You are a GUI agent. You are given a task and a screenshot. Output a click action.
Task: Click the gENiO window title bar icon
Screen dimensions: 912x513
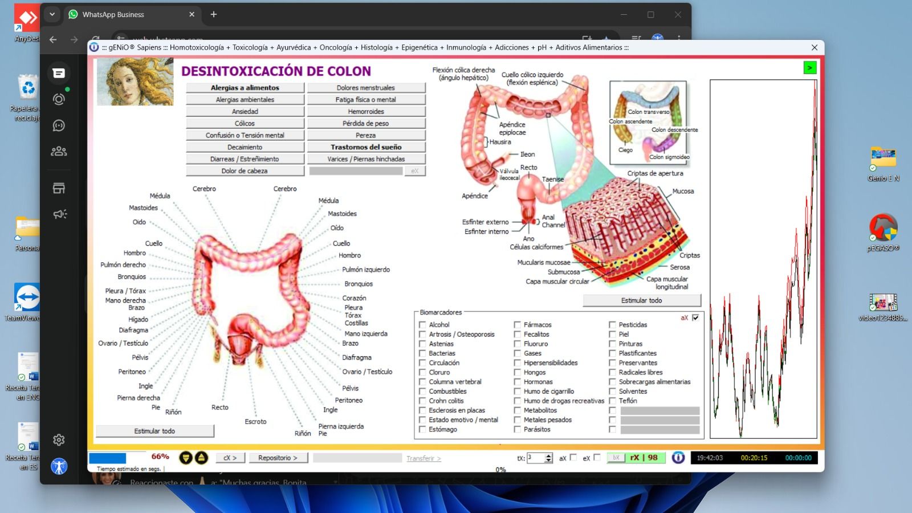click(94, 47)
